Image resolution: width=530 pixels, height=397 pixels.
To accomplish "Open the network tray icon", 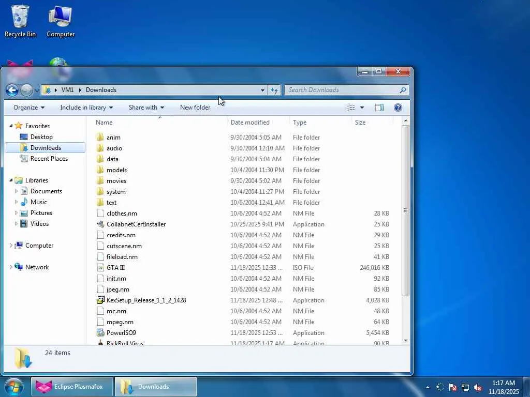I will [465, 387].
